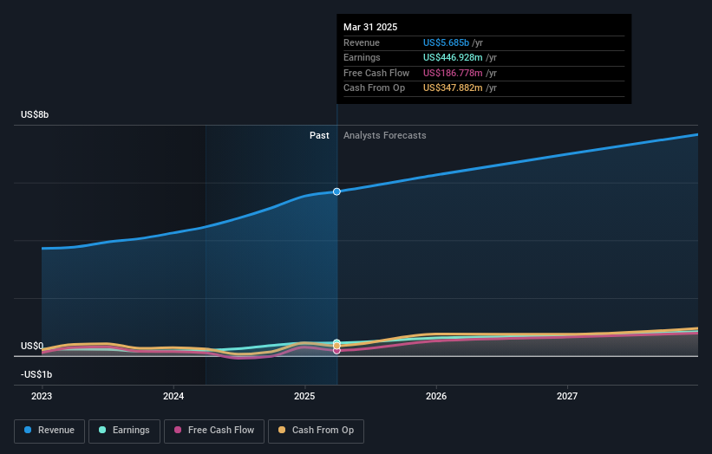Toggle the Free Cash Flow legend button
The image size is (712, 454).
214,431
